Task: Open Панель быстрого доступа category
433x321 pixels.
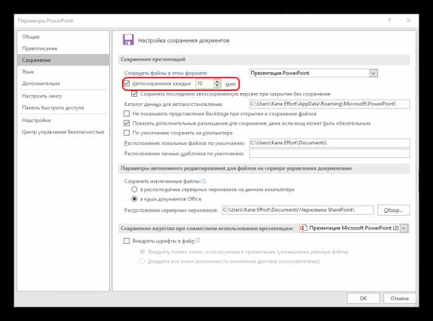Action: [53, 107]
